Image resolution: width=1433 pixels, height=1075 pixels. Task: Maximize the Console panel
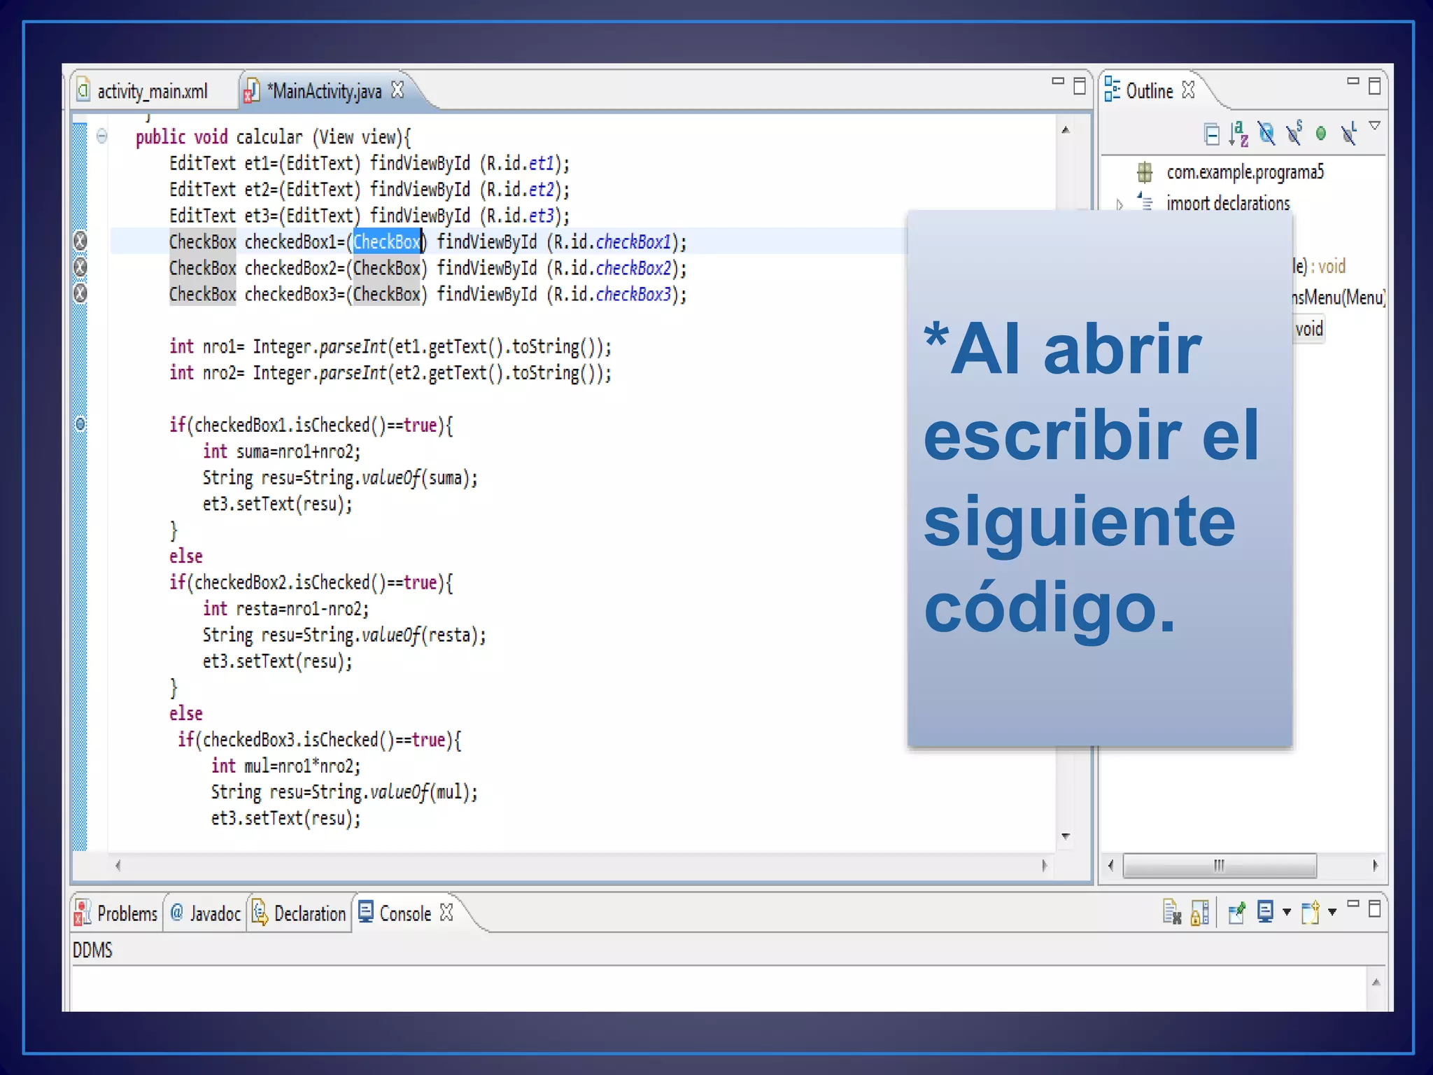(x=1374, y=908)
